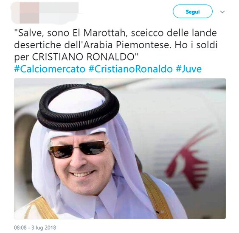This screenshot has height=233, width=239.
Task: Open the #CristianoRonaldo hashtag link
Action: point(130,69)
